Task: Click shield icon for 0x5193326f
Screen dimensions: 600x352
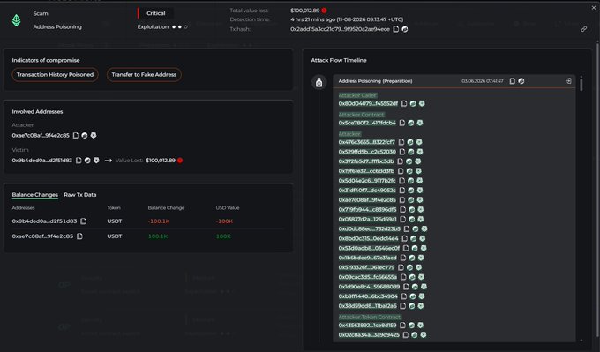Action: coord(418,267)
